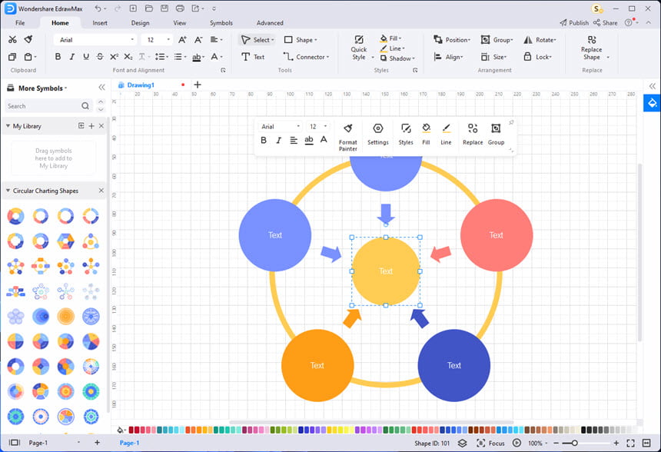Collapse the Circular Charting Shapes section
Viewport: 661px width, 452px height.
tap(8, 191)
